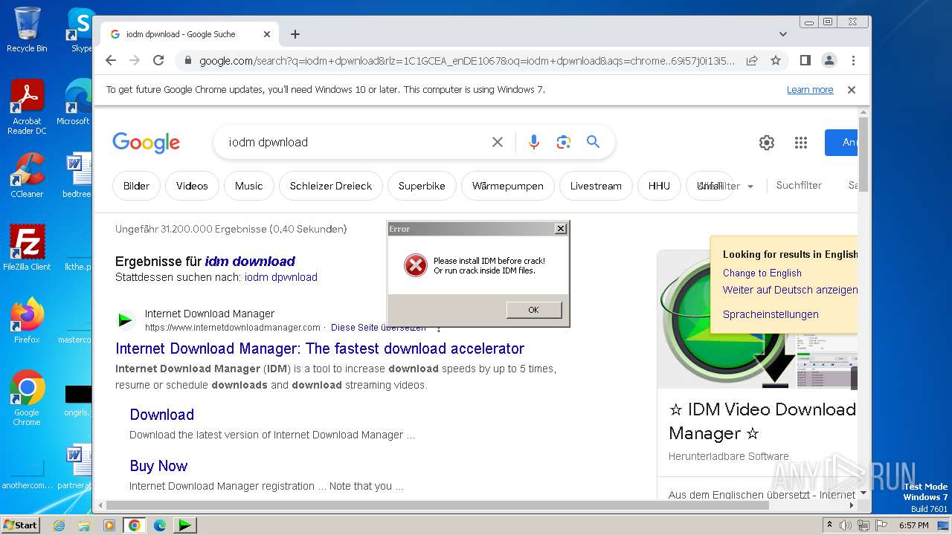Open Internet Explorer from taskbar
This screenshot has width=952, height=535.
pos(59,525)
